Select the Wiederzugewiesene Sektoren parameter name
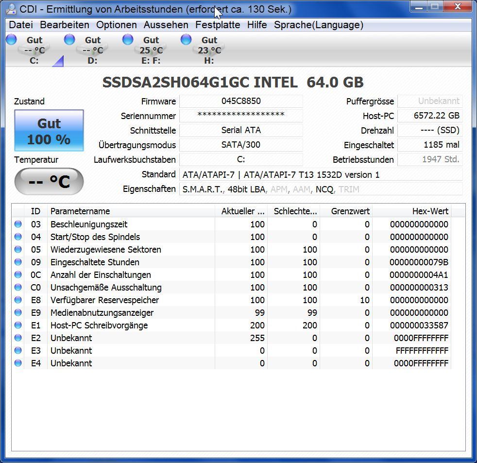This screenshot has width=477, height=463. click(105, 249)
